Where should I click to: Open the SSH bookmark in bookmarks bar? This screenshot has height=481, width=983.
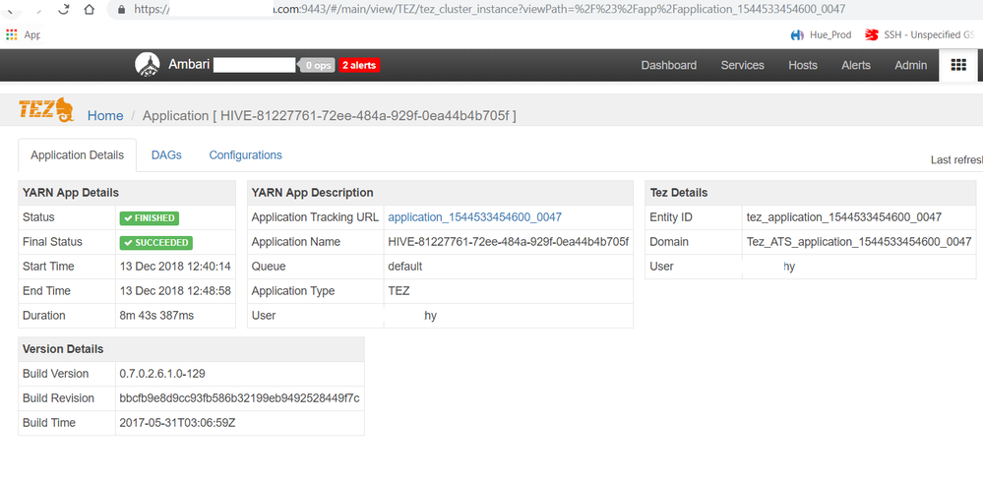pyautogui.click(x=920, y=35)
